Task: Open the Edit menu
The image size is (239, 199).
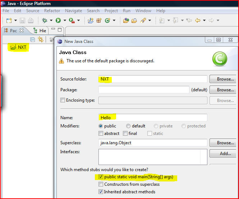Action: (18, 11)
